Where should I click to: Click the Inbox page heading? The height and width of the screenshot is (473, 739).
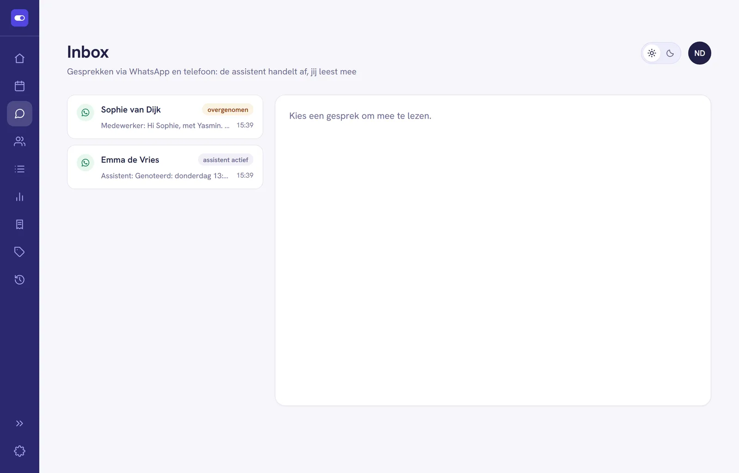coord(88,52)
